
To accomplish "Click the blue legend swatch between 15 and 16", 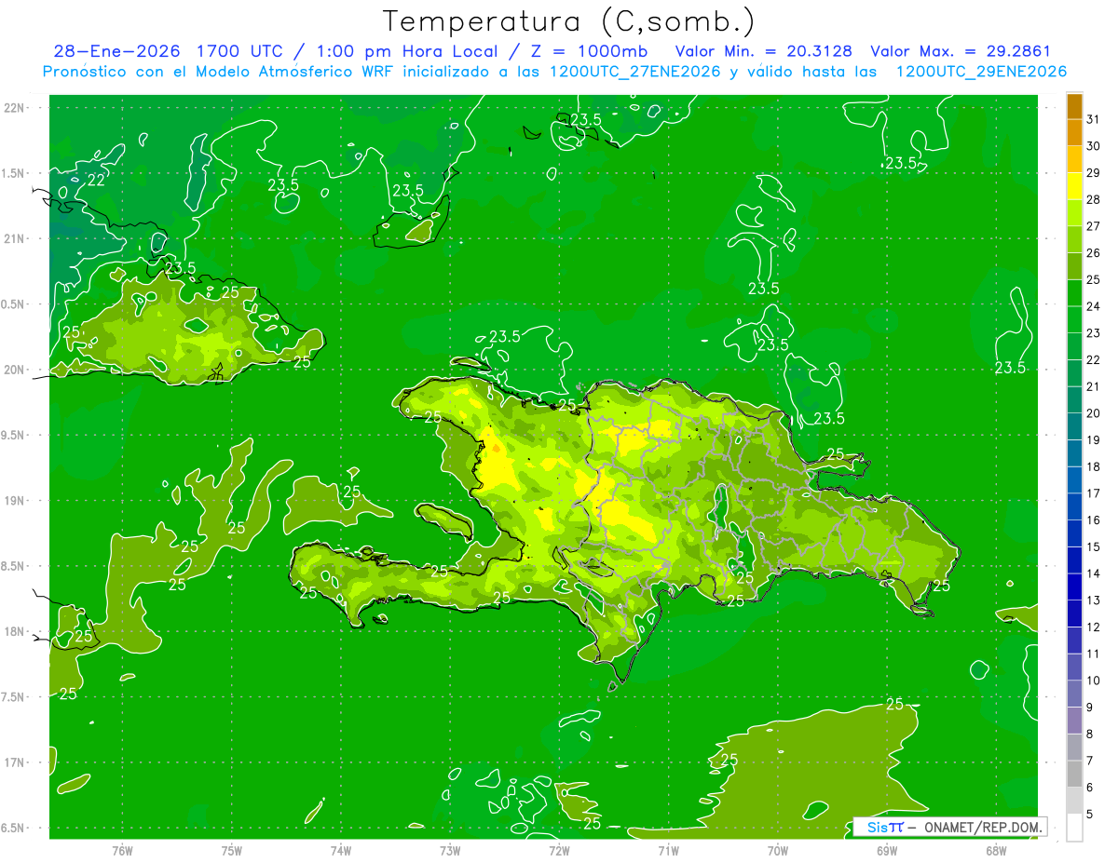I will pyautogui.click(x=1074, y=533).
